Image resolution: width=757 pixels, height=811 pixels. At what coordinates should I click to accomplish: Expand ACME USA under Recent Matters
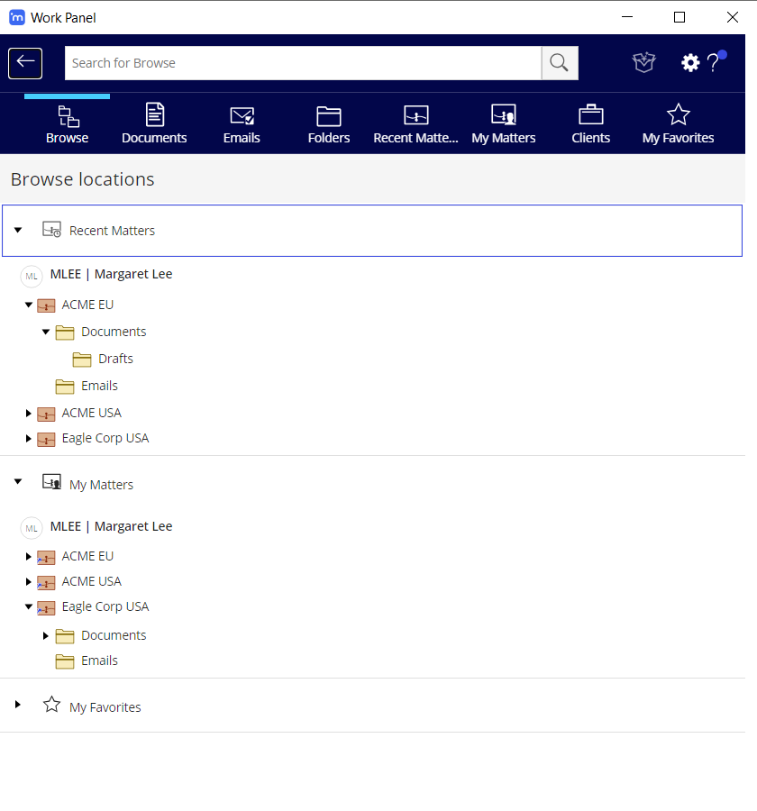[x=29, y=414]
